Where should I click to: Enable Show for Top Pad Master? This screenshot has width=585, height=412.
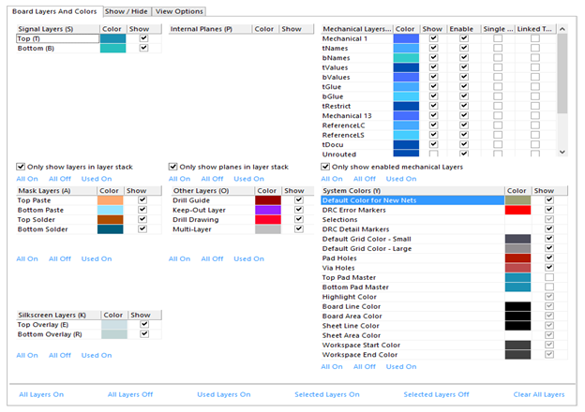[549, 277]
